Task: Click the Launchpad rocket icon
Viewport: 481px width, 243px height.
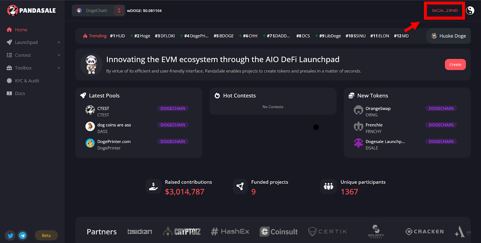Action: tap(9, 42)
